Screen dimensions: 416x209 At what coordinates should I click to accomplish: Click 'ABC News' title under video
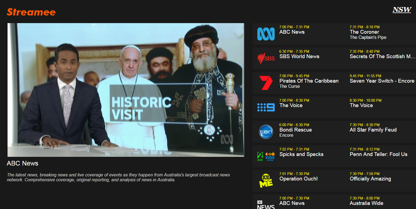[23, 163]
